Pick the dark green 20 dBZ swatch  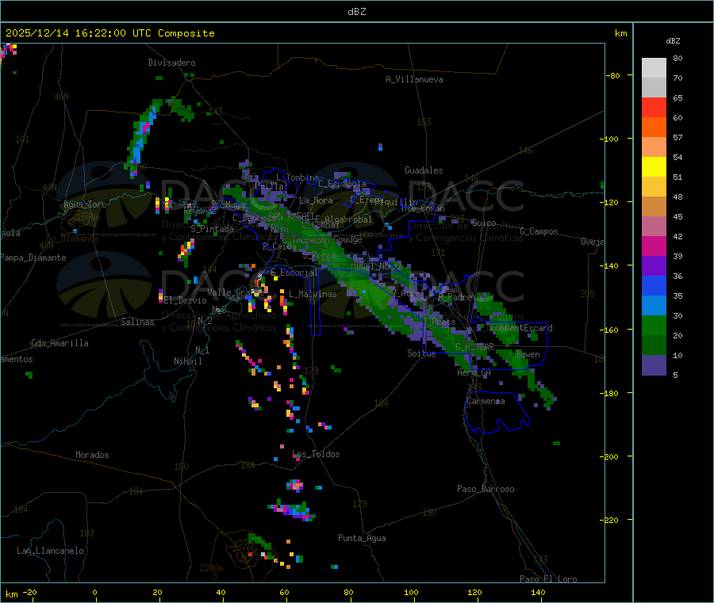coord(654,345)
